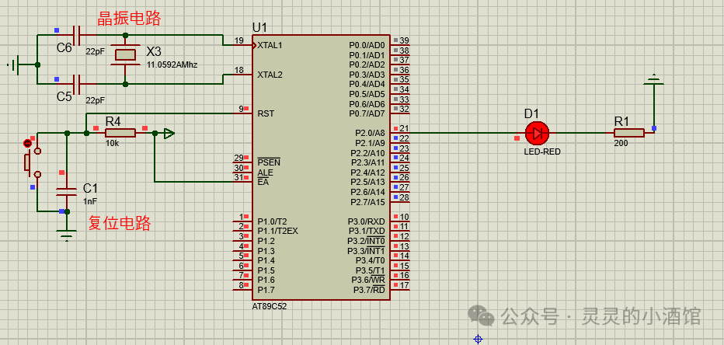Select capacitor C1 symbol

pyautogui.click(x=67, y=192)
